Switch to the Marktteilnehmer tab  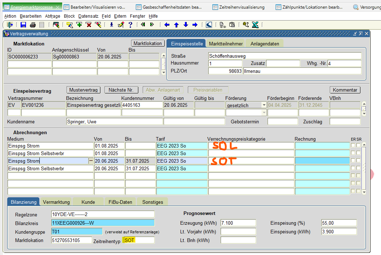point(226,44)
